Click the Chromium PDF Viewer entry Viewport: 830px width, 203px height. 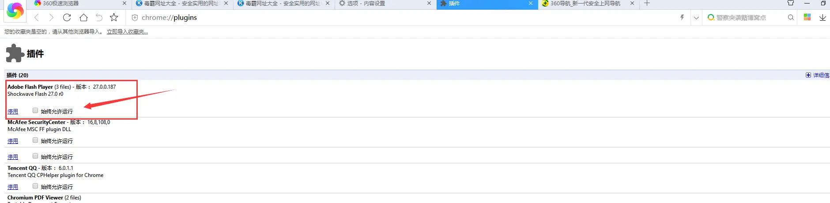44,198
